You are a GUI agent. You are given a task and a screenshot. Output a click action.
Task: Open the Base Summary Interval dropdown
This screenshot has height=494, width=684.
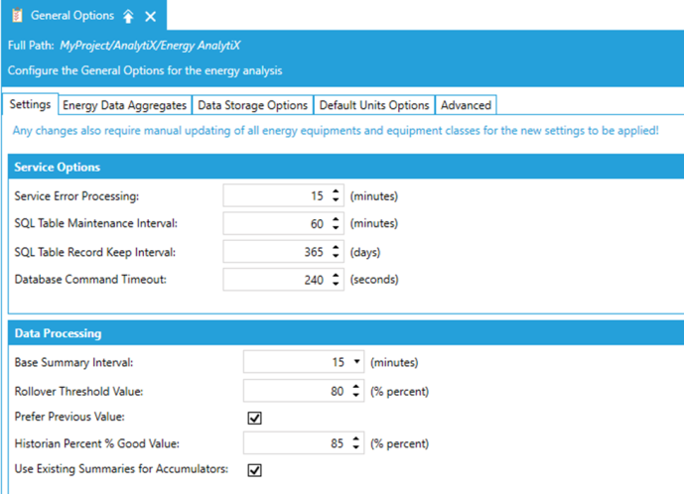[356, 362]
